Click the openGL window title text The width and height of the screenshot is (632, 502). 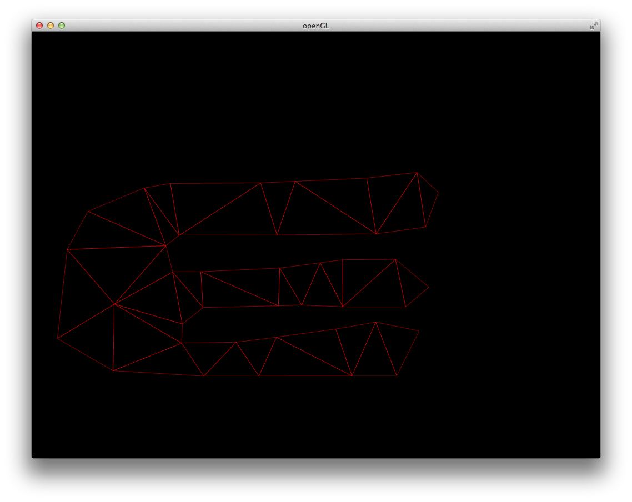click(315, 26)
